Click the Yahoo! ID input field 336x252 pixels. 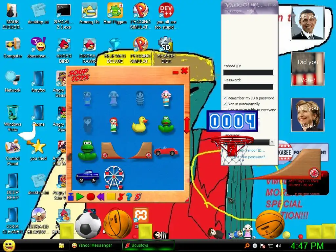pyautogui.click(x=248, y=73)
